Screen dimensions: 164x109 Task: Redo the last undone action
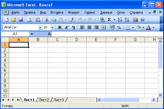[x=90, y=20]
